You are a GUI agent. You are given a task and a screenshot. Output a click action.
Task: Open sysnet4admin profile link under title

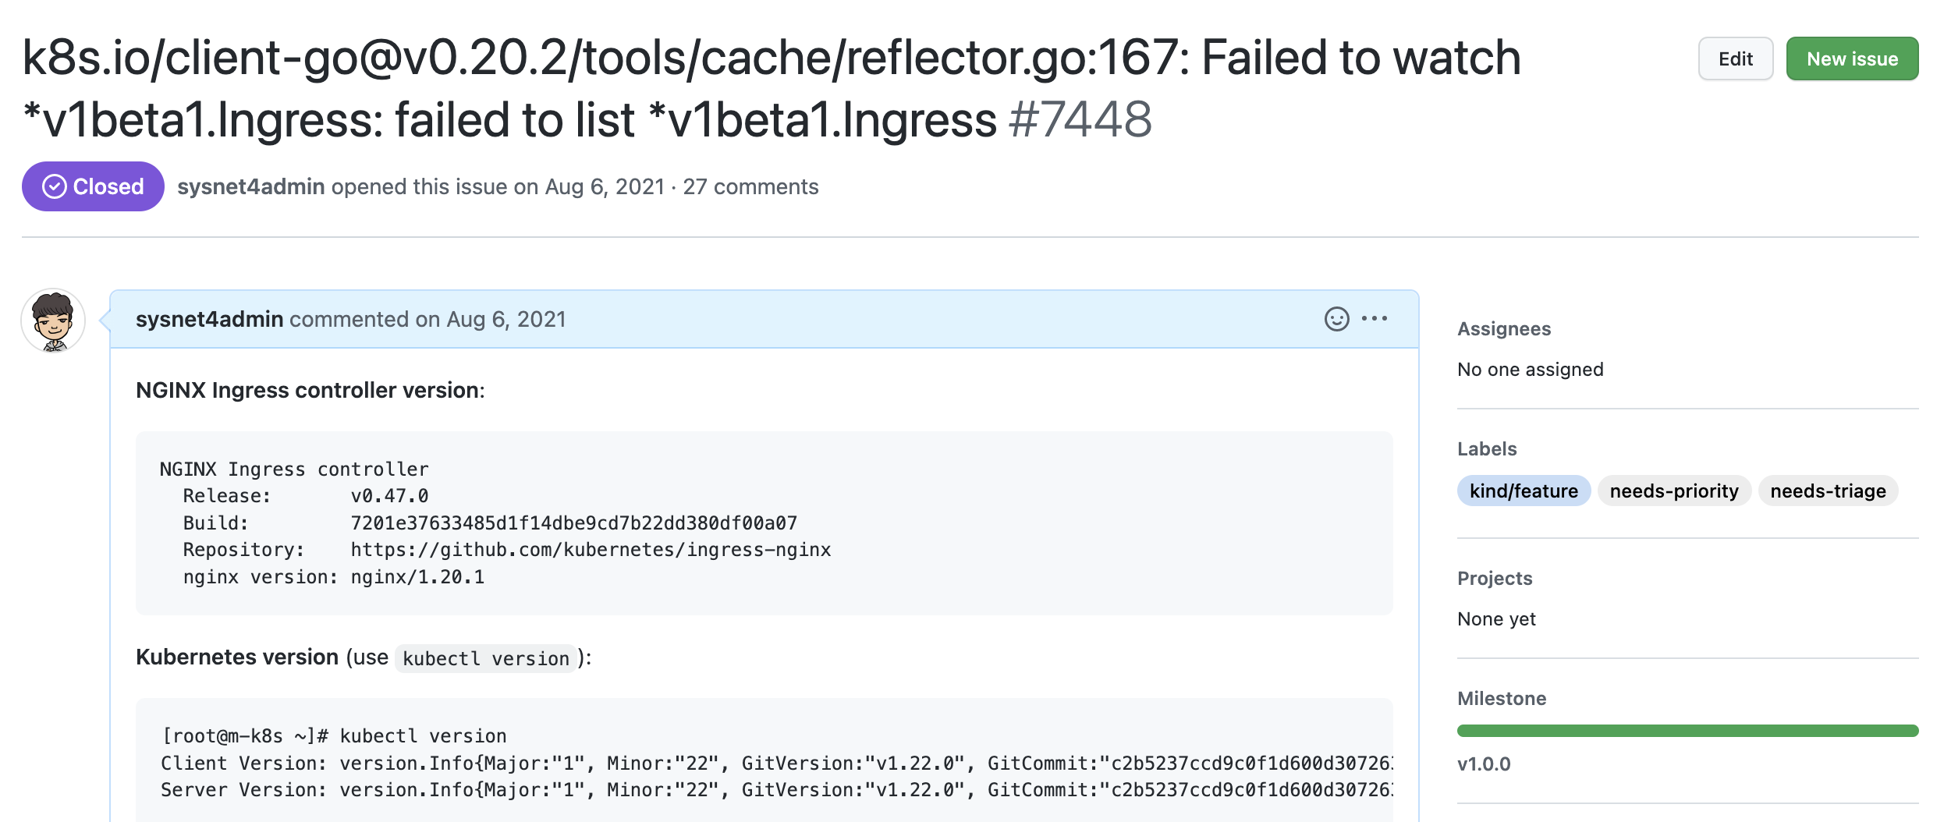point(250,187)
